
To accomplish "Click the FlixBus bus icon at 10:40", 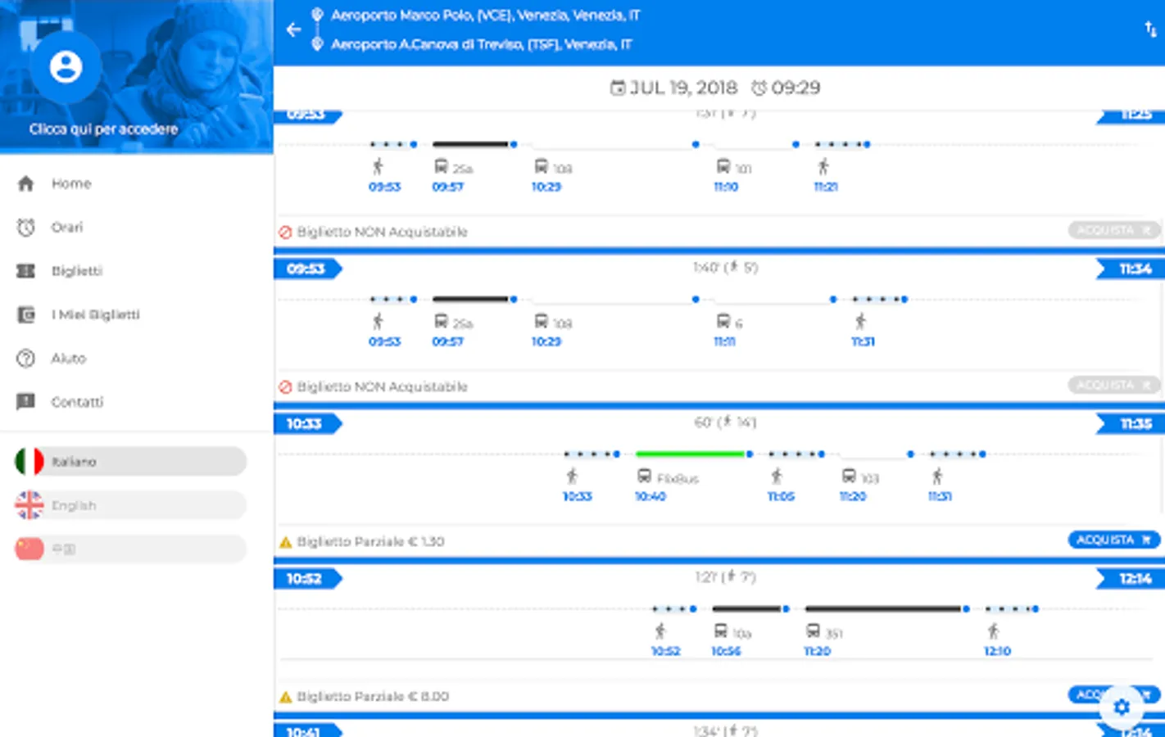I will point(645,477).
